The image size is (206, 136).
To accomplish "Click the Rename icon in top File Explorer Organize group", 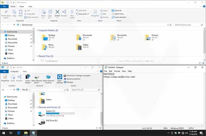I will click(64, 13).
